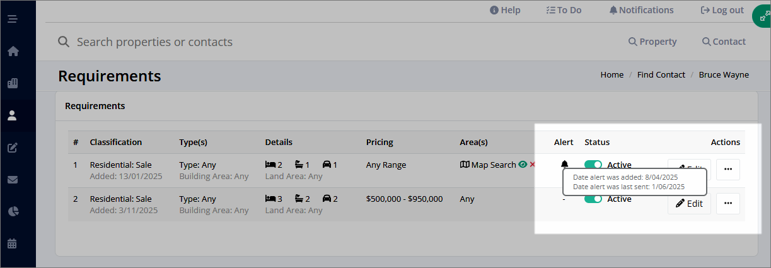Click the Edit button for requirement 2
This screenshot has height=268, width=771.
(689, 203)
